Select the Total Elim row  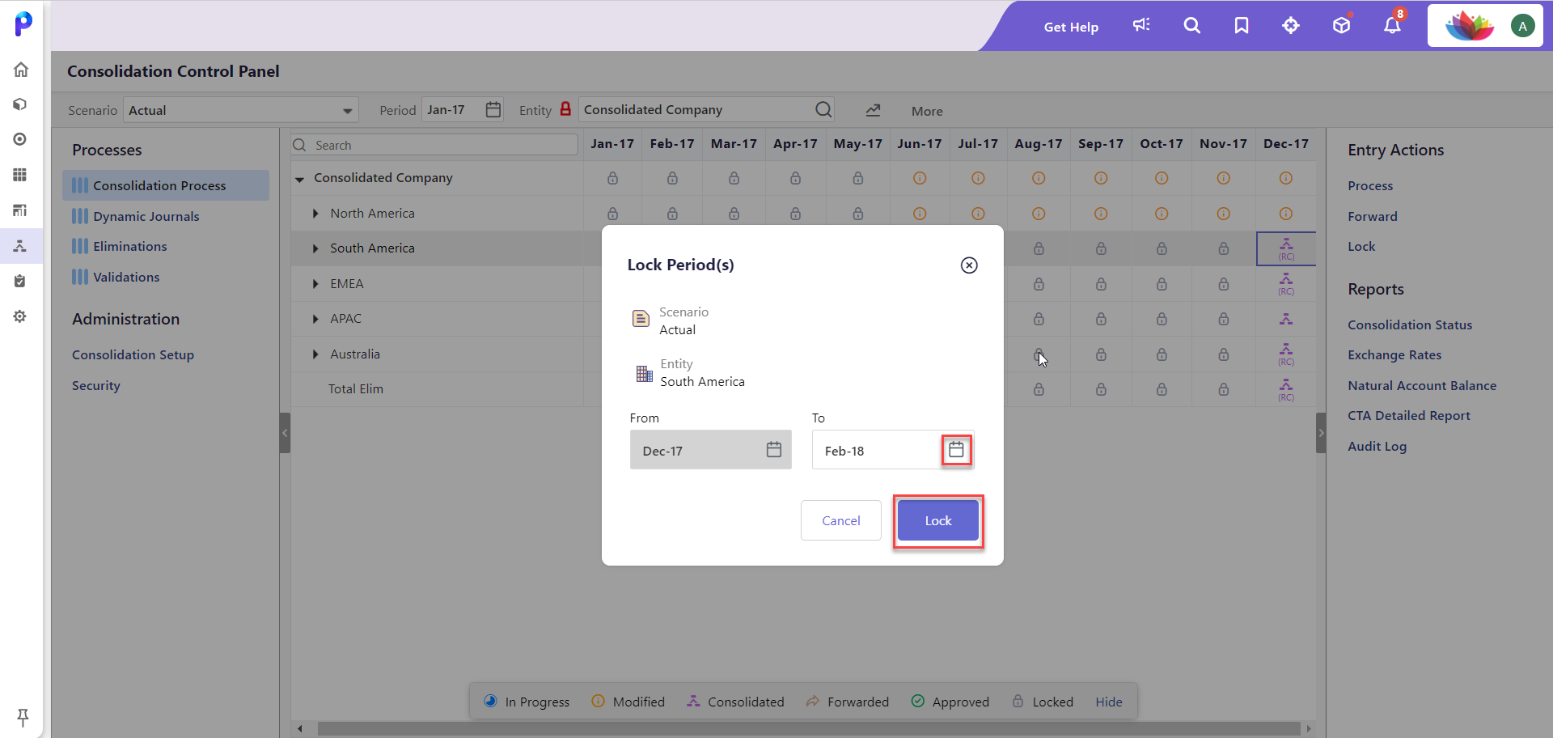point(356,389)
